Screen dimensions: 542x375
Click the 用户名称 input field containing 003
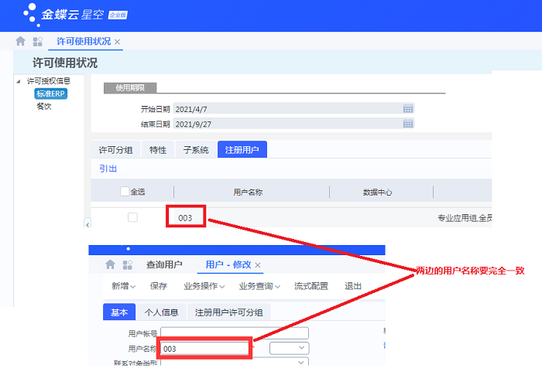click(205, 349)
